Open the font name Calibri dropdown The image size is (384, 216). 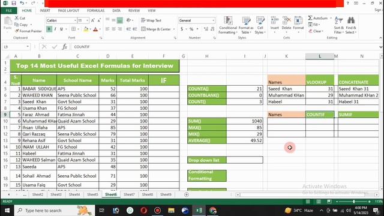(75, 20)
